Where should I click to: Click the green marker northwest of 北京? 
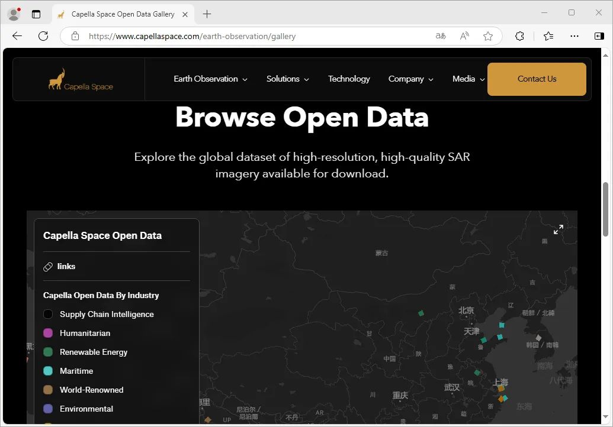[421, 313]
